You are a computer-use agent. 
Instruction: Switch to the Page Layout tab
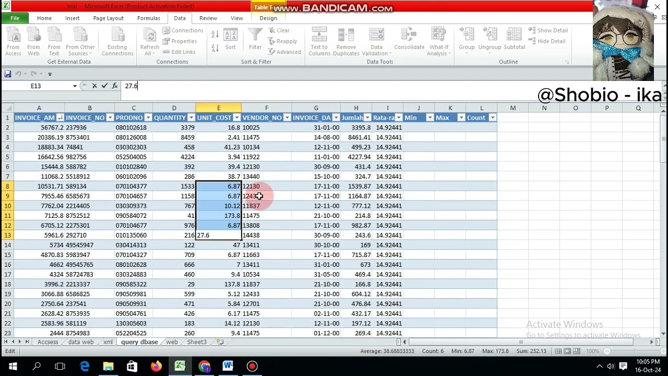[108, 18]
